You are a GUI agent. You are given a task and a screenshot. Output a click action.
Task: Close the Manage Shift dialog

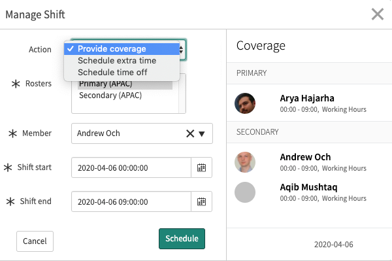tap(377, 14)
